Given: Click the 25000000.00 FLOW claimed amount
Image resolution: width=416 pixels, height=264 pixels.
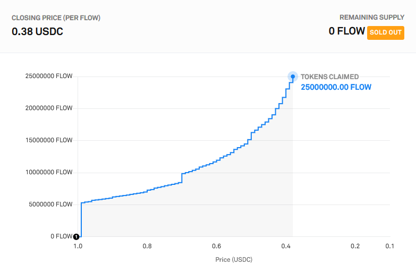Looking at the screenshot, I should coord(336,87).
